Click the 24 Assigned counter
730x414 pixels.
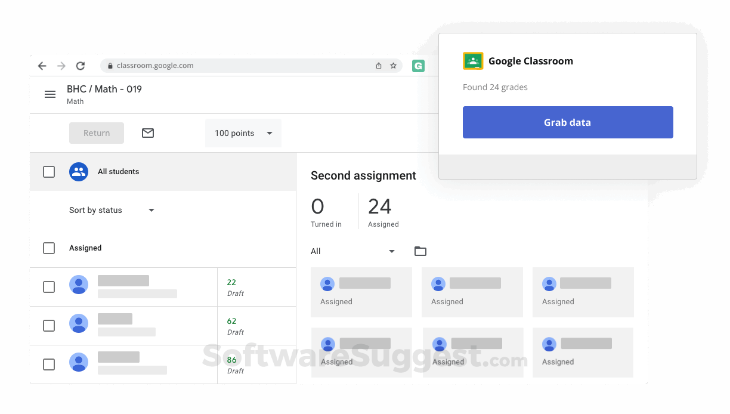pos(383,212)
